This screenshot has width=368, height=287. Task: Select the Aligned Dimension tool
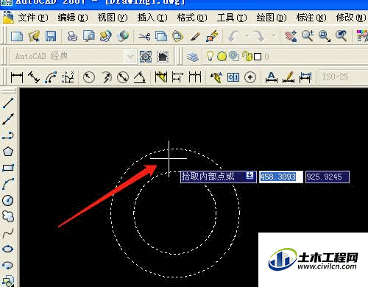pos(34,77)
